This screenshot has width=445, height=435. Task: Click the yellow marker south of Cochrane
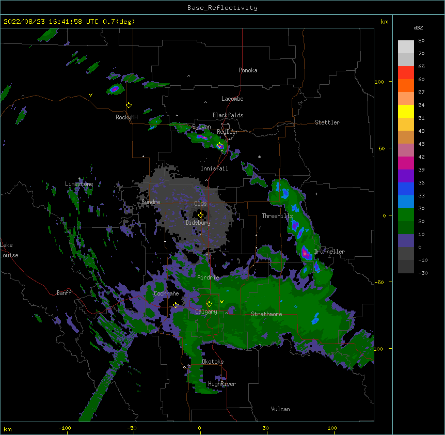pyautogui.click(x=176, y=305)
